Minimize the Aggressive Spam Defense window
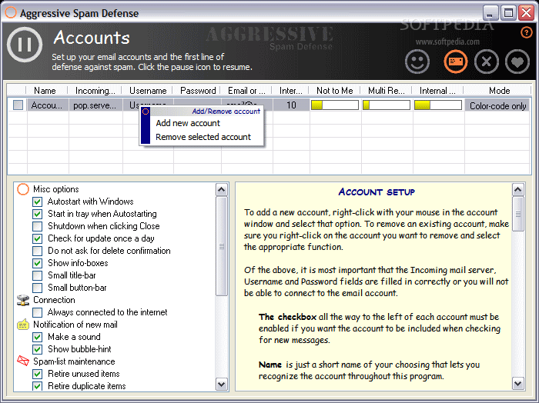Viewport: 539px width, 403px height. point(490,13)
